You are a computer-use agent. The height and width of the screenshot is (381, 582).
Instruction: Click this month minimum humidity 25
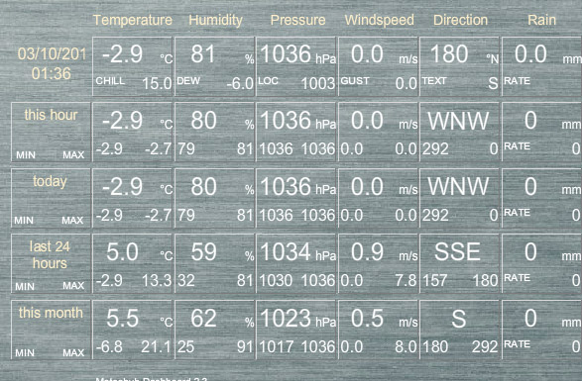click(x=186, y=347)
